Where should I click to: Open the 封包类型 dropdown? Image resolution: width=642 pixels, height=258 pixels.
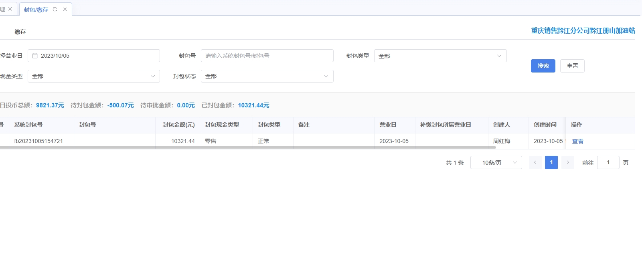click(440, 56)
